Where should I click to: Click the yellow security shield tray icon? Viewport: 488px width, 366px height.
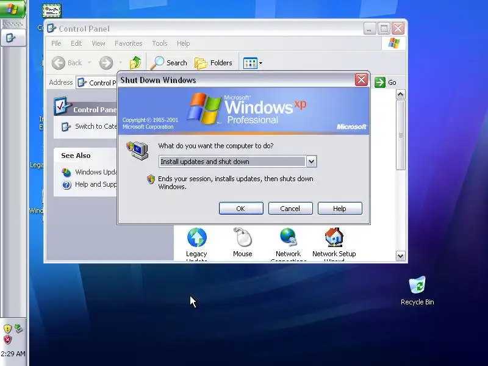tap(7, 328)
